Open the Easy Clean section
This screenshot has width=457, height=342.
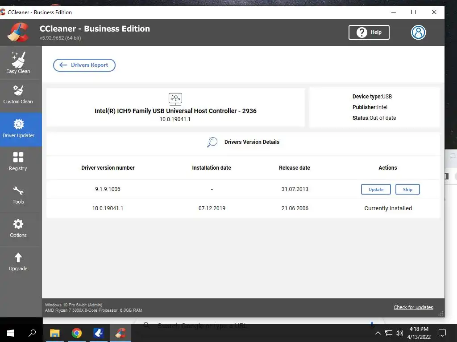click(18, 62)
